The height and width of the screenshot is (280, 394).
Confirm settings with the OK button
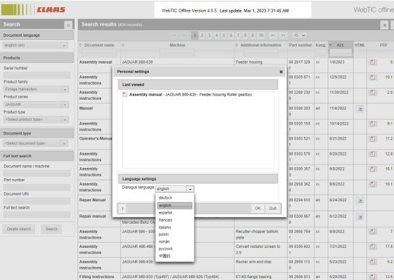pos(257,209)
